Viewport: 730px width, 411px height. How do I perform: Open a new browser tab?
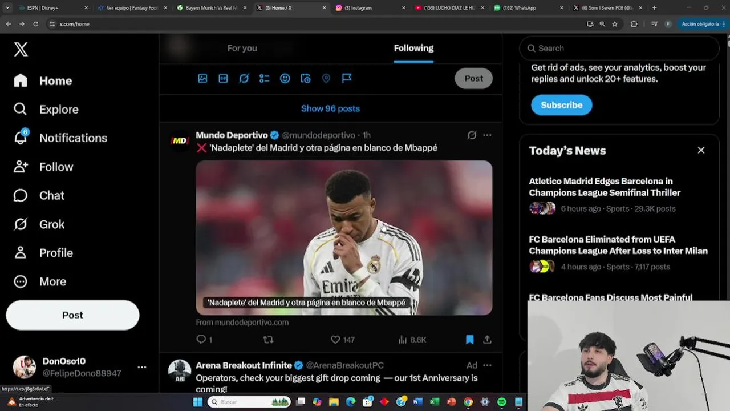[654, 8]
